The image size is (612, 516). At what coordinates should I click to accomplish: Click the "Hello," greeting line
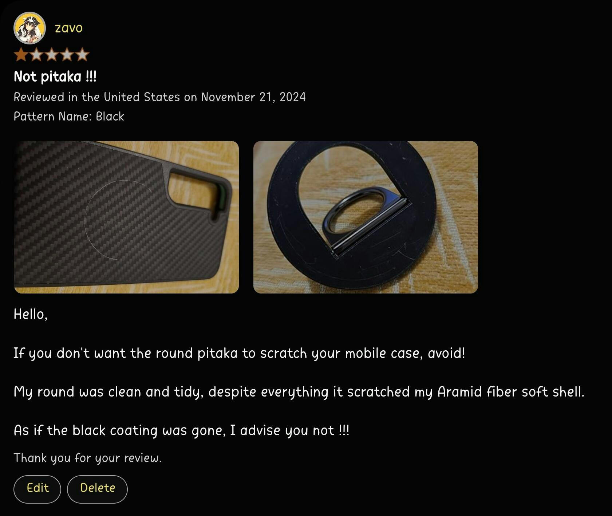point(31,314)
